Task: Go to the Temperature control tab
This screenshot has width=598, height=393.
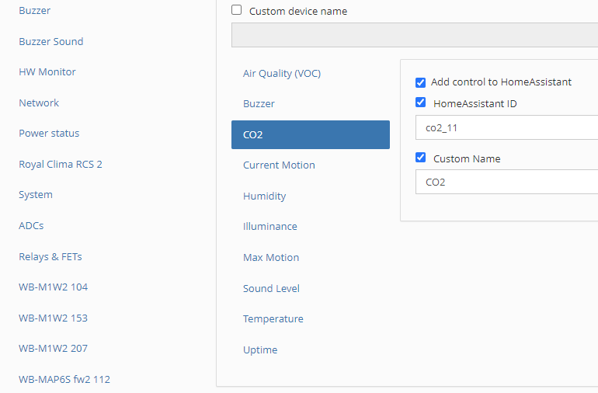Action: [x=273, y=319]
